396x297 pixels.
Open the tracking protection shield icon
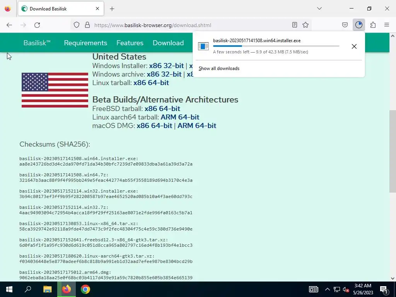tap(77, 25)
